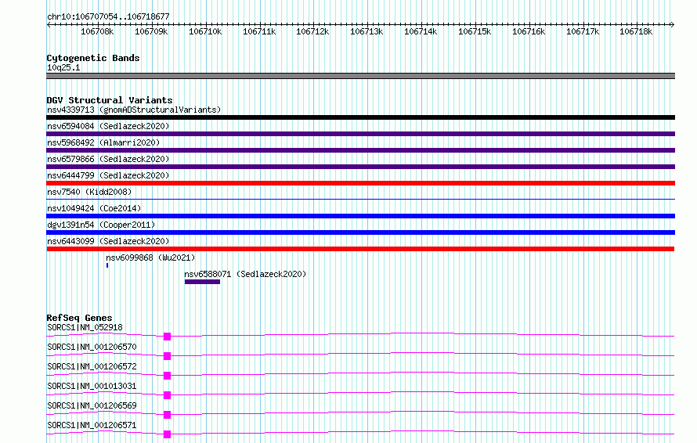Click the 106712k ruler tick label
Image resolution: width=697 pixels, height=443 pixels.
tap(312, 31)
